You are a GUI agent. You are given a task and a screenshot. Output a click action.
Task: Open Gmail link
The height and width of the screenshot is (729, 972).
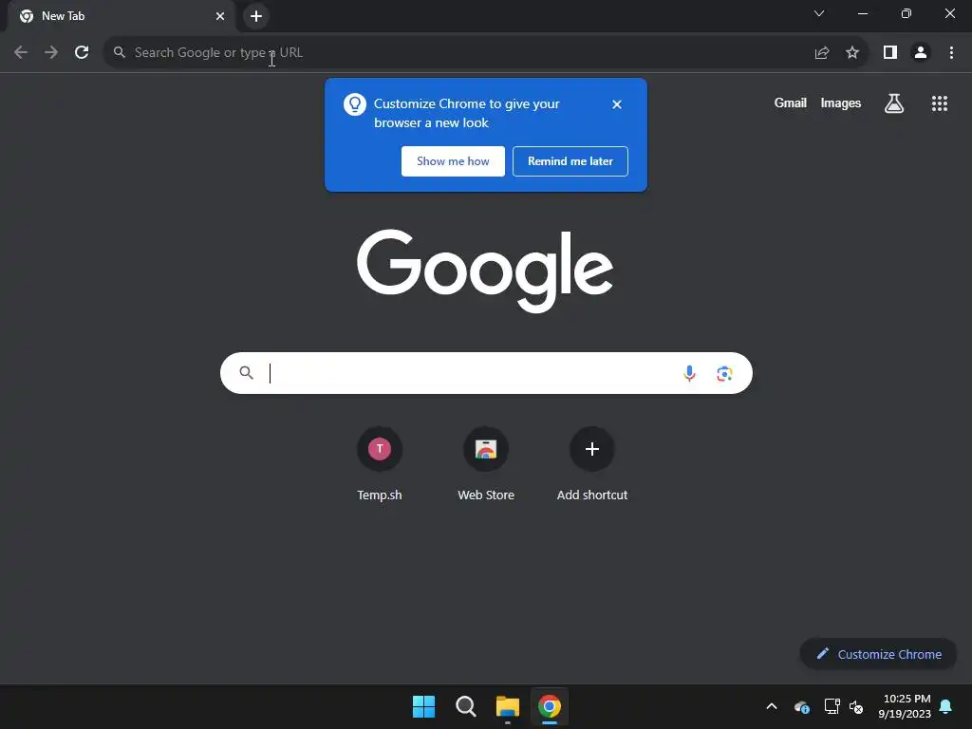[x=791, y=103]
